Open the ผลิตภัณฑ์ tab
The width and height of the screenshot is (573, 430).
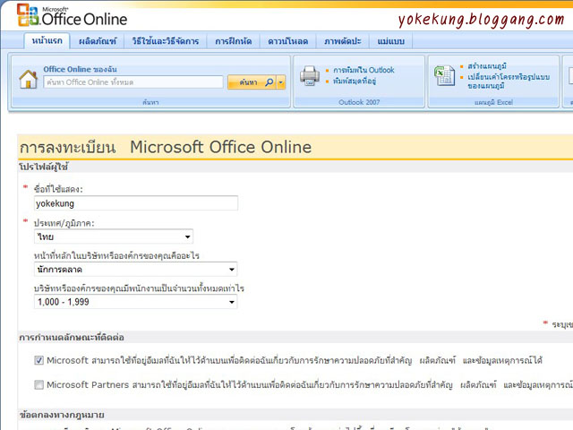[98, 41]
